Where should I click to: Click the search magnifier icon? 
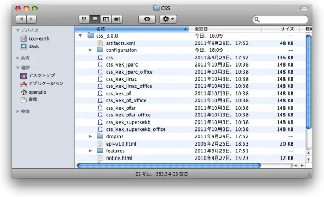(x=257, y=19)
